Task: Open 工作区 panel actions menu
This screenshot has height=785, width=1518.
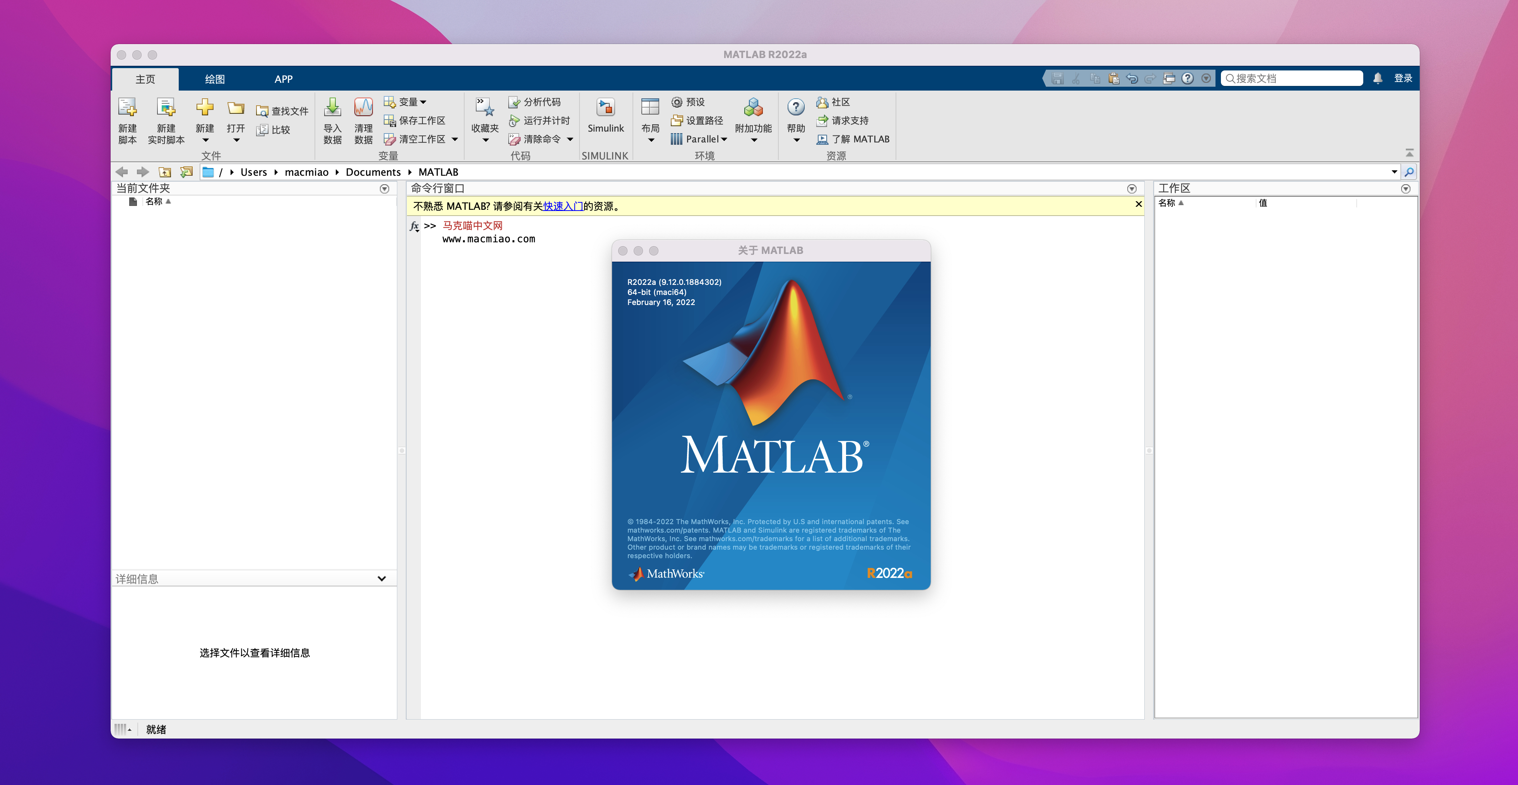Action: click(1405, 189)
